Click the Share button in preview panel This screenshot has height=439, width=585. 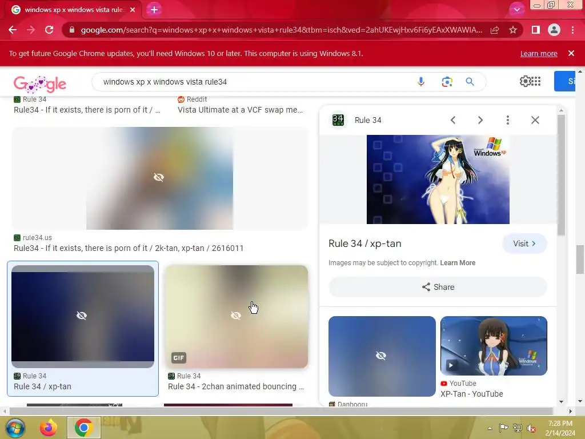point(438,287)
